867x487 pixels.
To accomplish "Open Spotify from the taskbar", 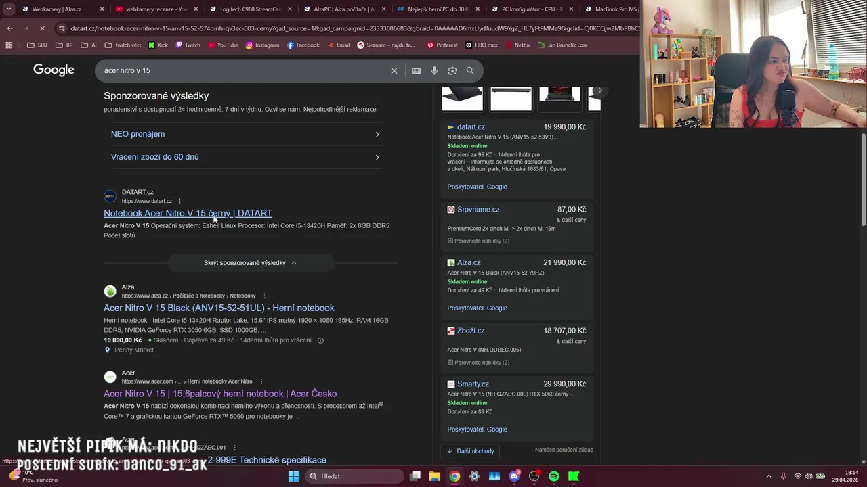I will coord(554,476).
